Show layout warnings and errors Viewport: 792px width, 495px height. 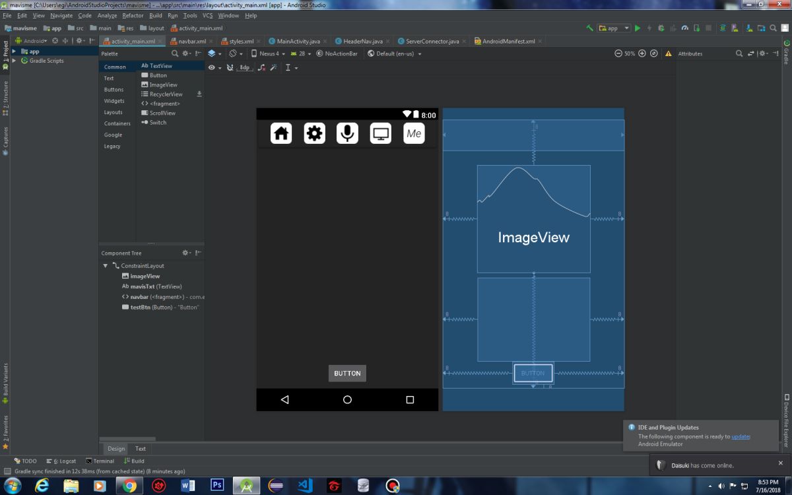click(x=668, y=53)
